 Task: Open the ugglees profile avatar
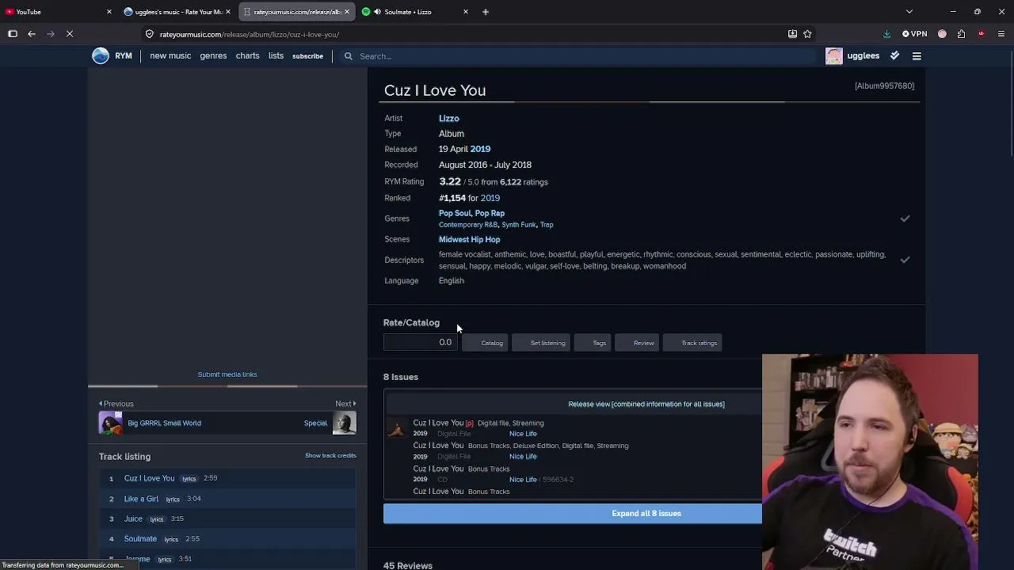(x=834, y=56)
